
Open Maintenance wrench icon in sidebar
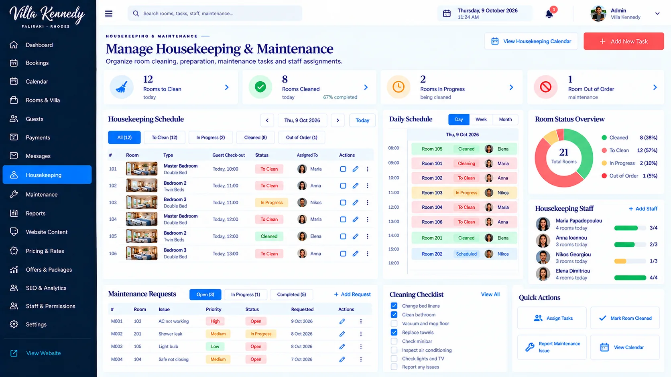pos(14,194)
